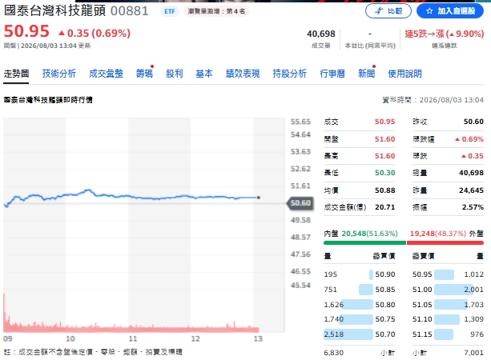Viewport: 491px width, 364px height.
Task: Click the 最低 value 50.30
Action: point(384,173)
